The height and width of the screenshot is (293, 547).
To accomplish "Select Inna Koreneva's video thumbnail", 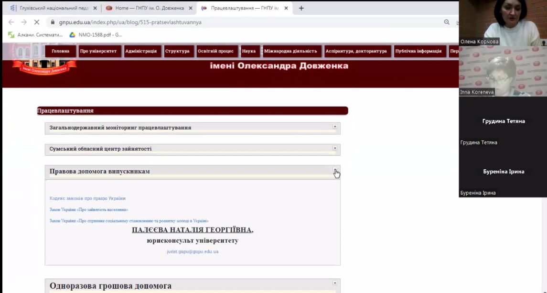I will pos(503,71).
